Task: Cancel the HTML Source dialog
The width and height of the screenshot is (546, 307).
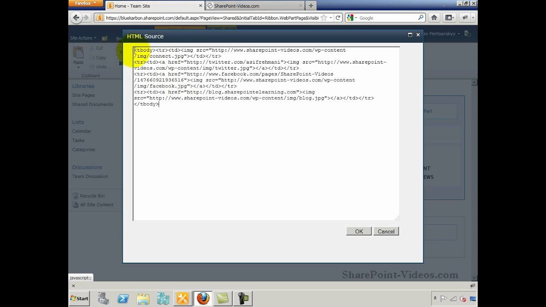Action: click(x=386, y=231)
